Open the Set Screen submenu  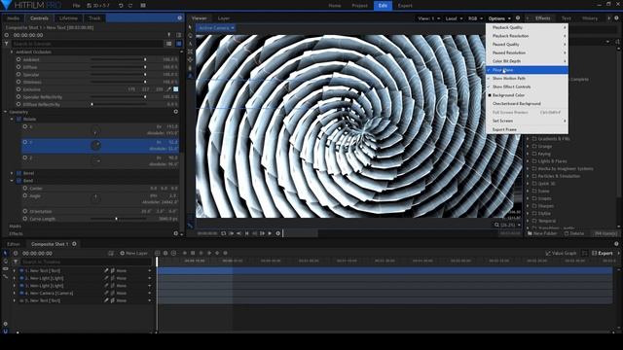click(x=527, y=121)
